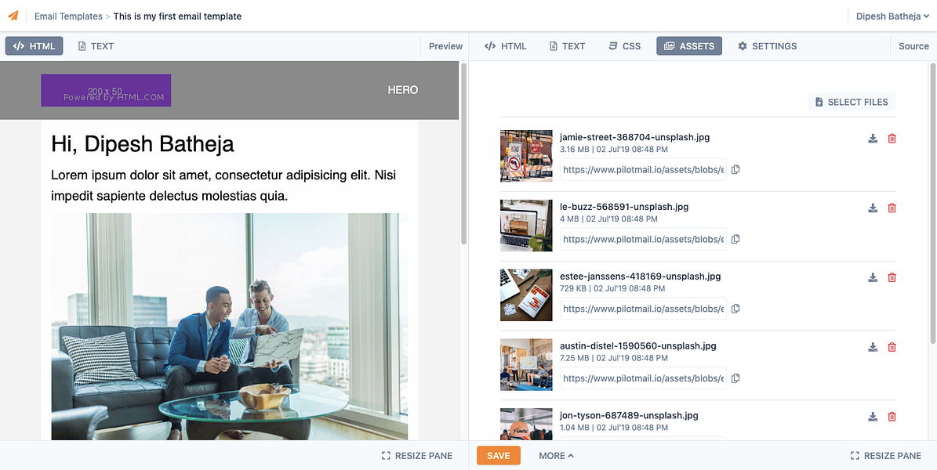This screenshot has height=470, width=937.
Task: Click the le-buzz laptop thumbnail
Action: pos(526,225)
